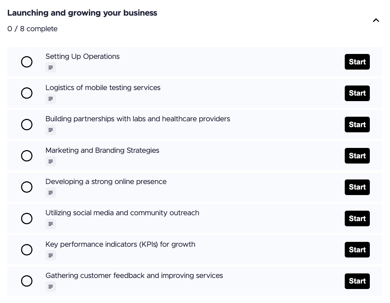Mark Developing a strong online presence complete
Viewport: 390px width, 303px height.
coord(27,187)
